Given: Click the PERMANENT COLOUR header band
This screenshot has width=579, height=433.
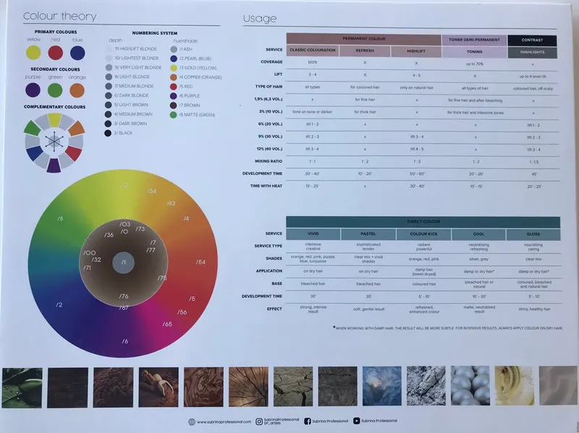Looking at the screenshot, I should pos(364,39).
